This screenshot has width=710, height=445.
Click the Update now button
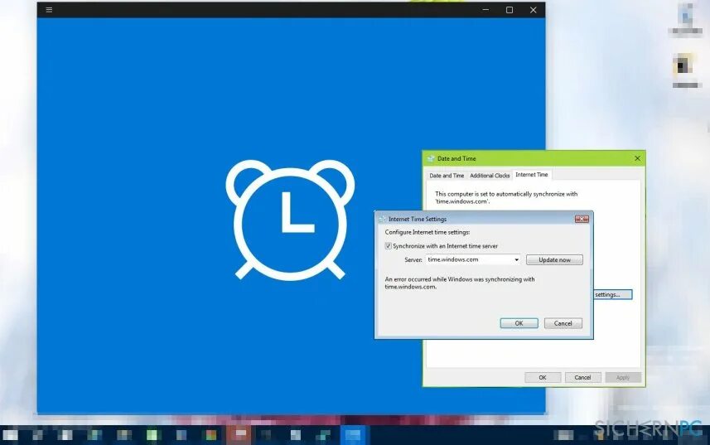click(554, 260)
